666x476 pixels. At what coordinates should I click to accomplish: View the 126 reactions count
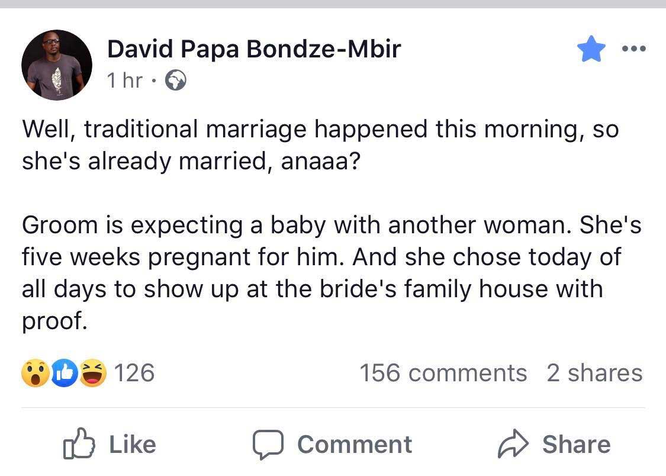pos(134,373)
